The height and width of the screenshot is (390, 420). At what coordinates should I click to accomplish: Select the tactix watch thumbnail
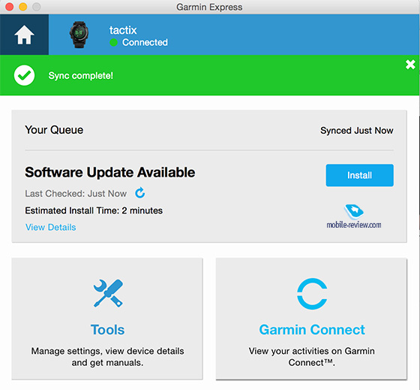click(79, 35)
